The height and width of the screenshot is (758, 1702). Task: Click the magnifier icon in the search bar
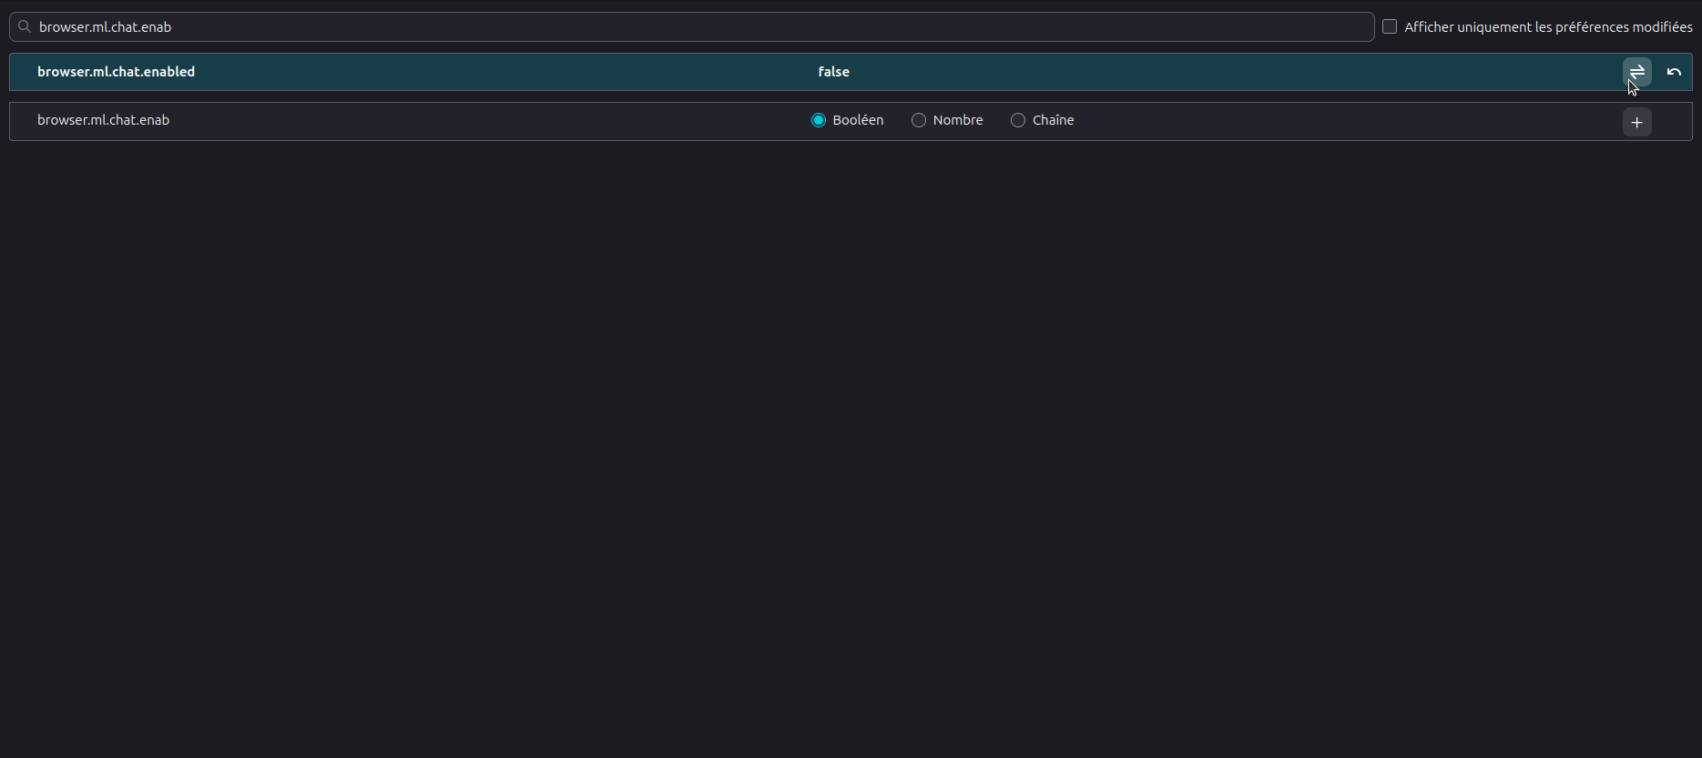[25, 27]
